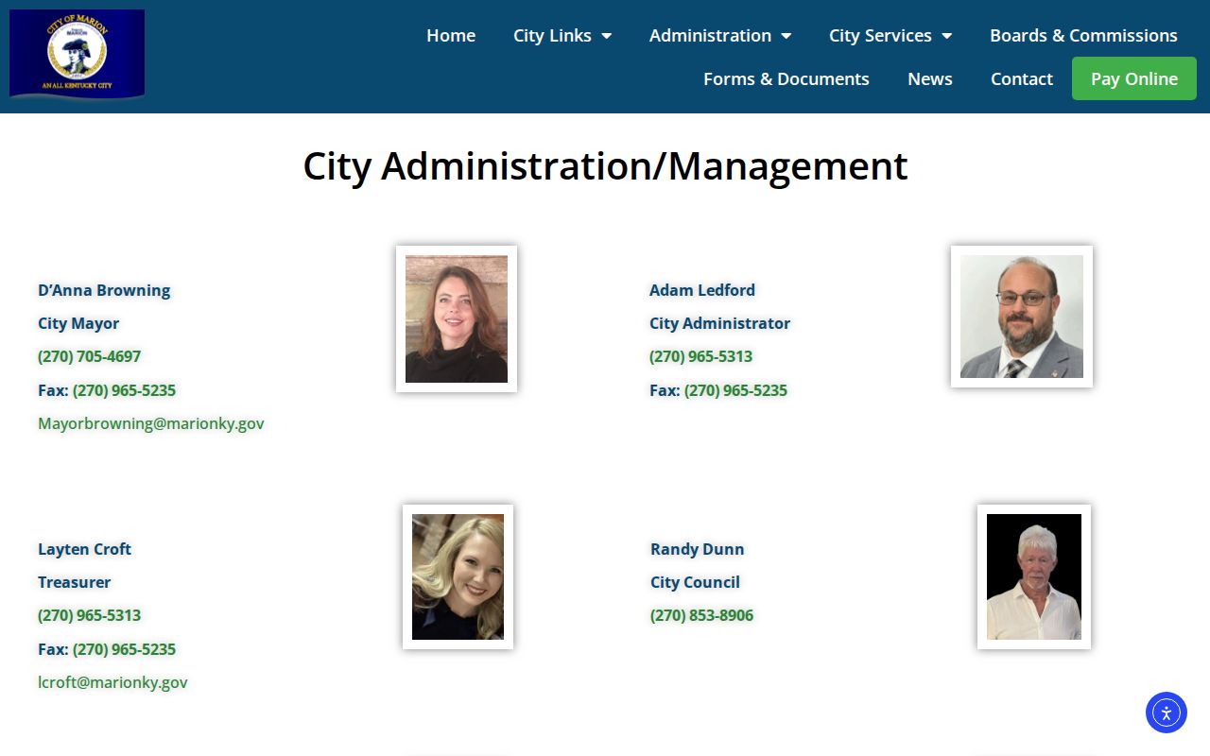Click the green Pay Online button
Screen dimensions: 1210x756
(x=1134, y=78)
